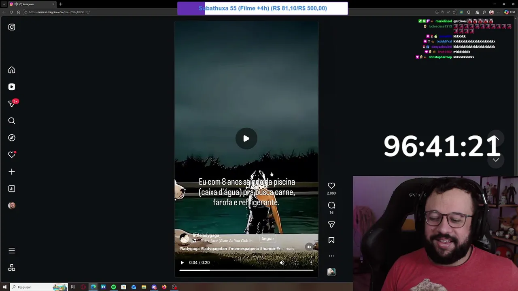Open Poker Face audio track link
The image size is (518, 291).
point(227,241)
